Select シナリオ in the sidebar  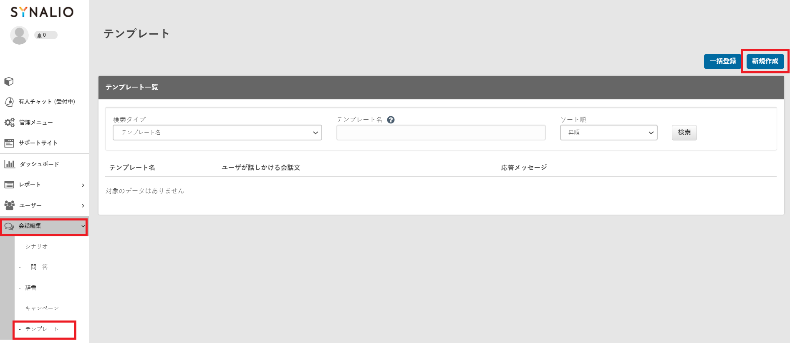[x=36, y=247]
